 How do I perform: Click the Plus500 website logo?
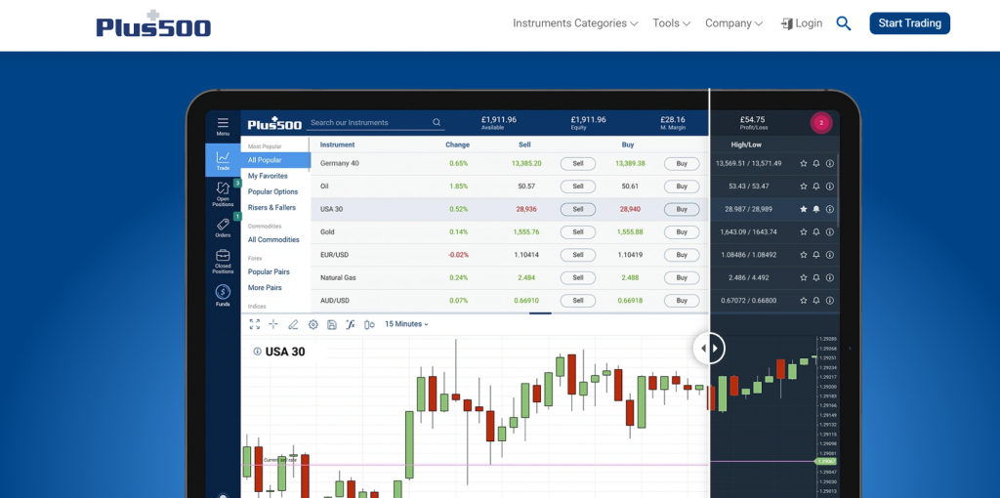153,24
